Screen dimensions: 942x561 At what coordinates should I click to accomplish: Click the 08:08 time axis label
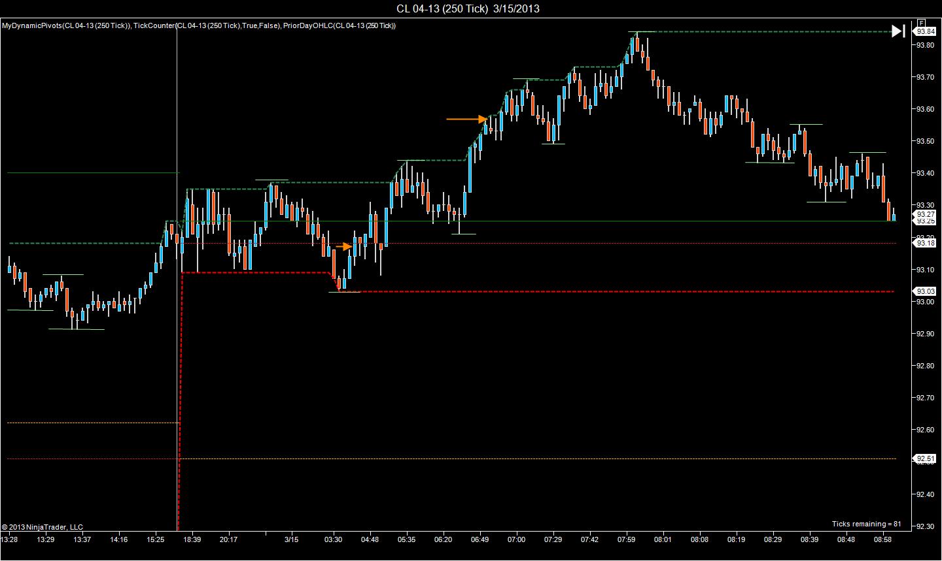tap(700, 540)
